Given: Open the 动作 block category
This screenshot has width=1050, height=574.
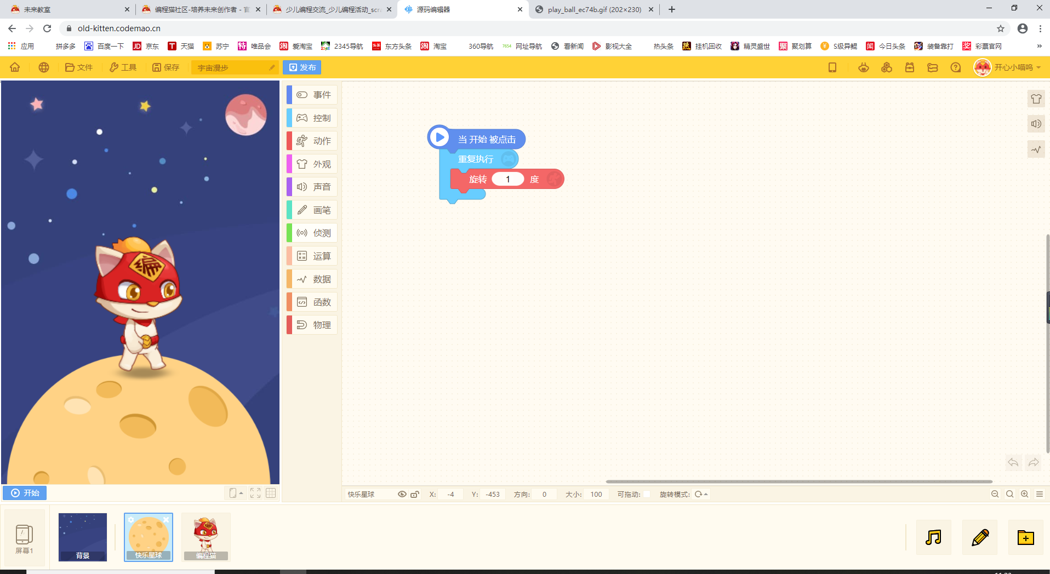Looking at the screenshot, I should coord(312,141).
